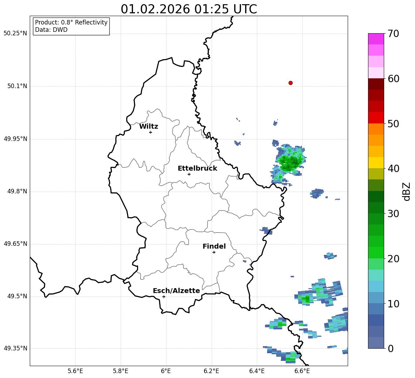The width and height of the screenshot is (415, 378).
Task: Click the Data: DWD text
Action: (x=51, y=30)
